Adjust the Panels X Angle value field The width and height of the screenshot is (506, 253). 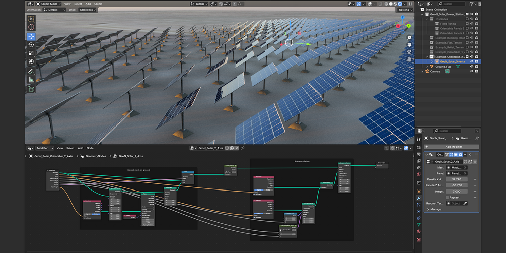(x=456, y=179)
